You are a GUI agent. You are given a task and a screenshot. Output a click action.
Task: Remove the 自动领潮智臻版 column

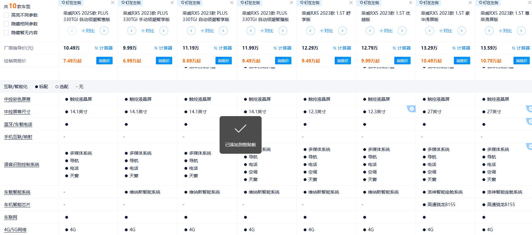tap(291, 3)
